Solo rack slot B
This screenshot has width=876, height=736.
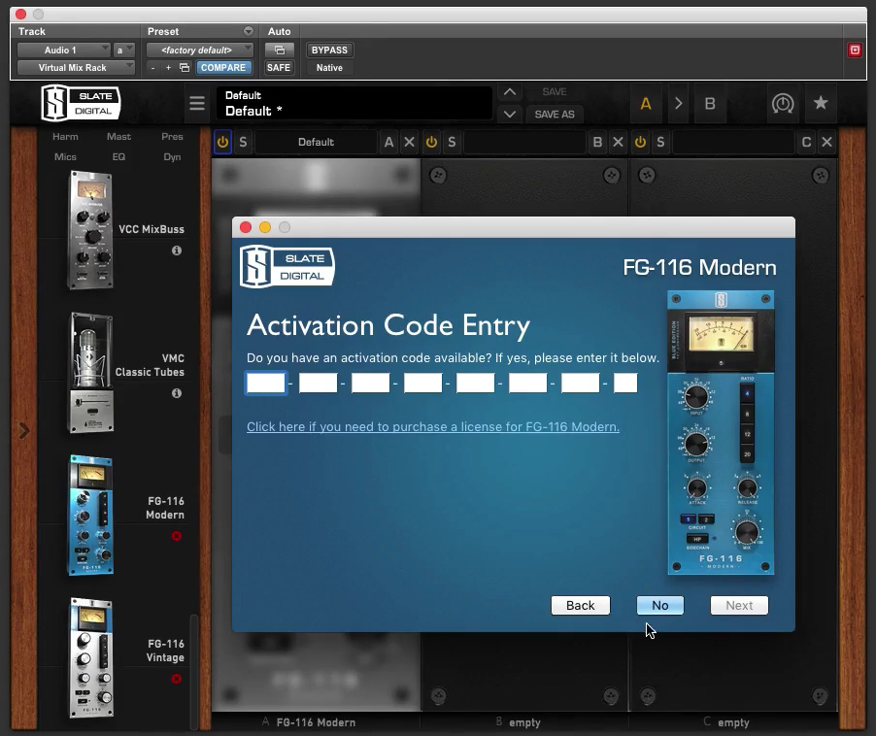(452, 142)
